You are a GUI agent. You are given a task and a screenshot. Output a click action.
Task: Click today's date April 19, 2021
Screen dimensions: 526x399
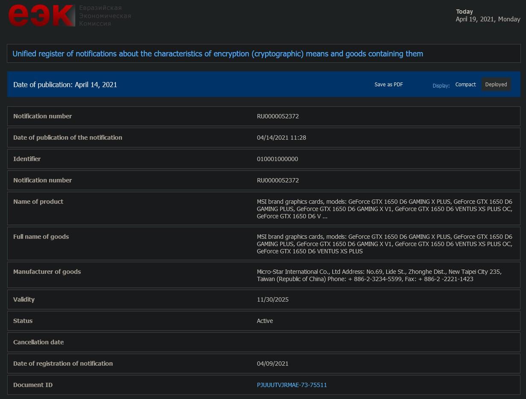pos(488,19)
